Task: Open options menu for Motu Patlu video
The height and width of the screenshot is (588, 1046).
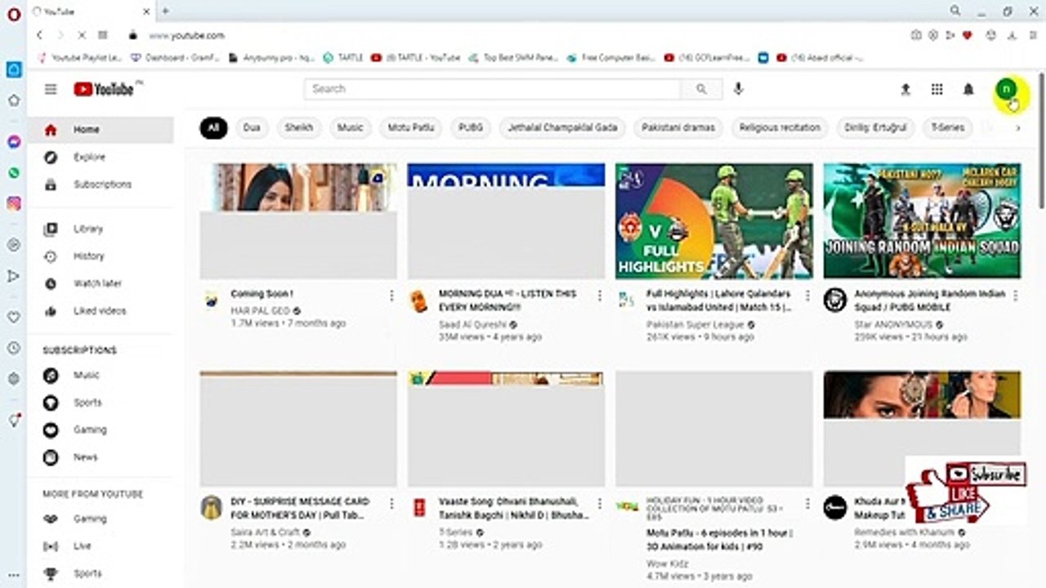Action: tap(807, 503)
